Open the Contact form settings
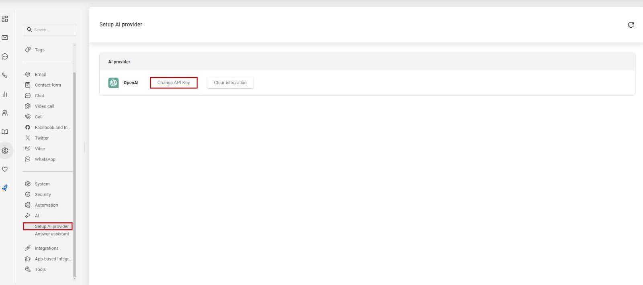 [47, 85]
